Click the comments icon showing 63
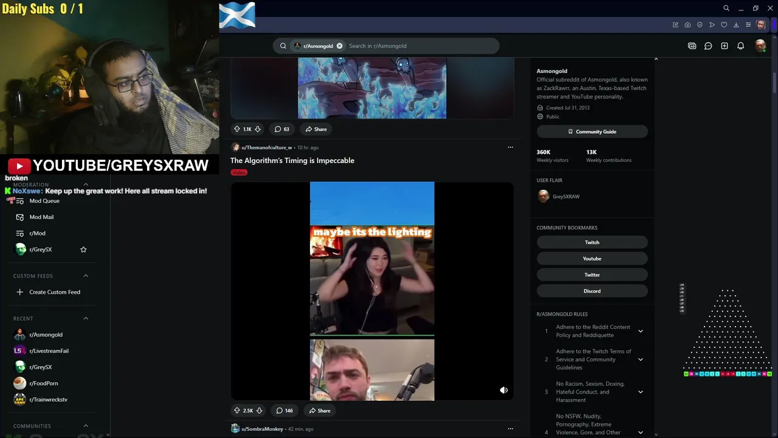778x438 pixels. pos(278,129)
